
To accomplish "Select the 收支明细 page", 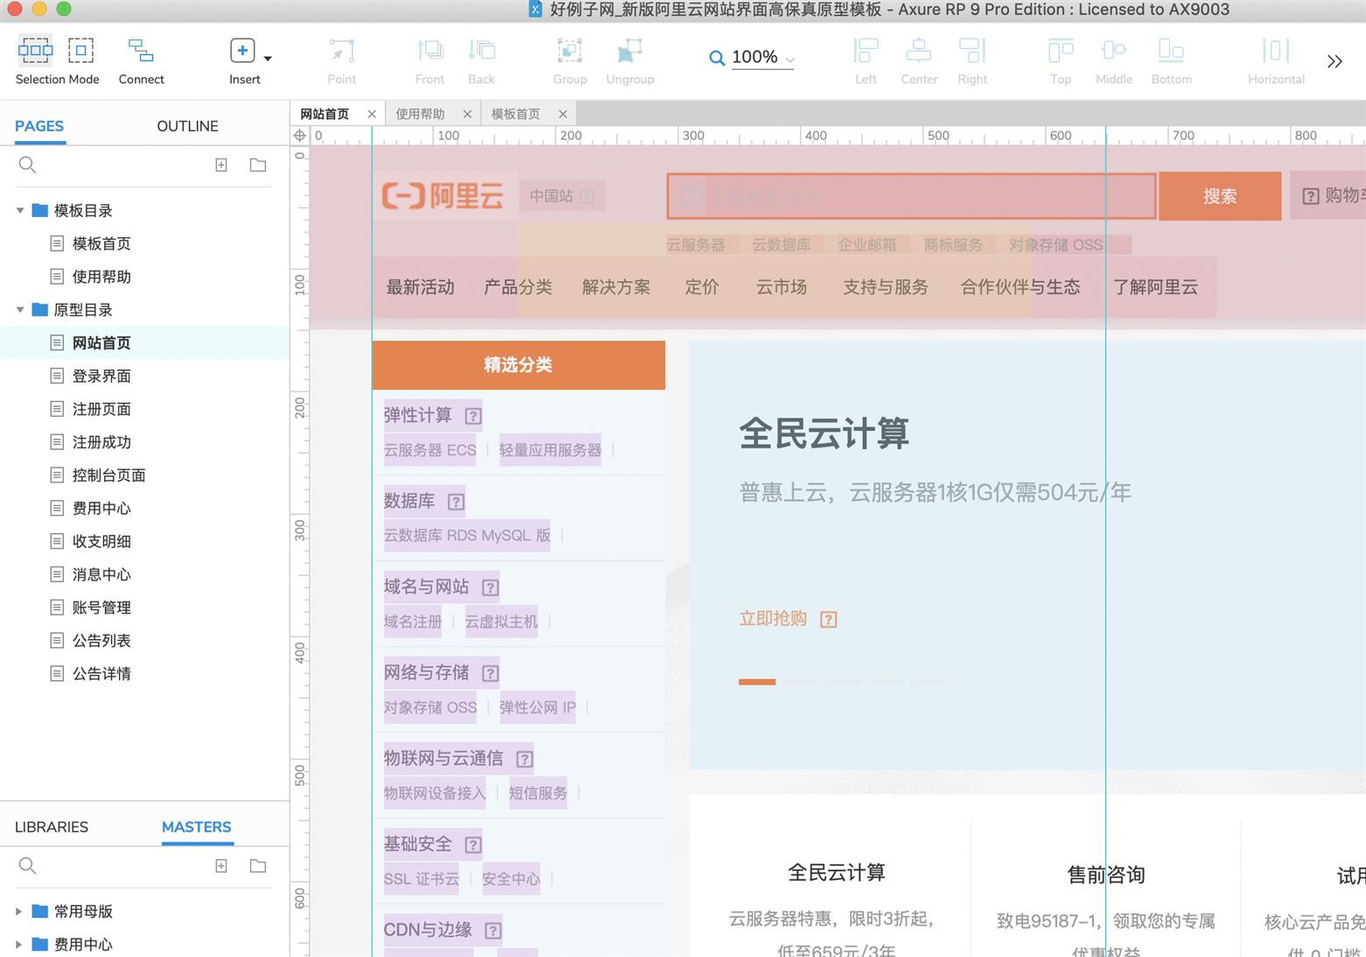I will [x=102, y=541].
